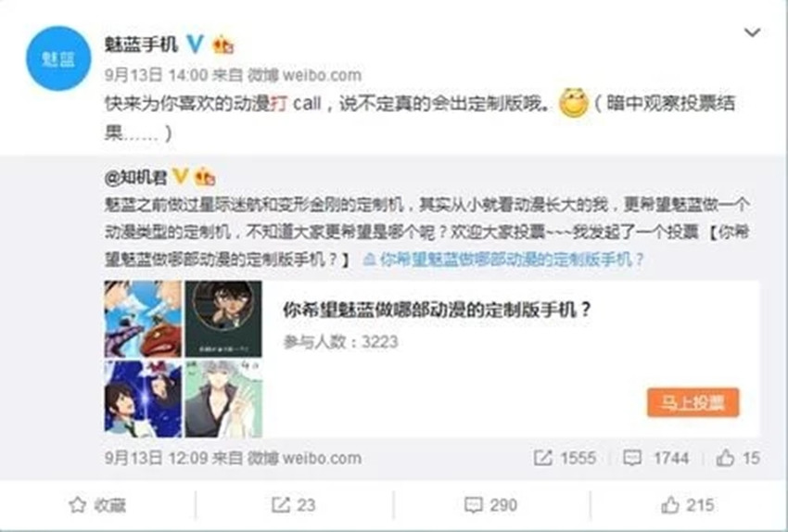Image resolution: width=788 pixels, height=532 pixels.
Task: Click the membership badge next to 魅蓝手机
Action: [x=223, y=45]
